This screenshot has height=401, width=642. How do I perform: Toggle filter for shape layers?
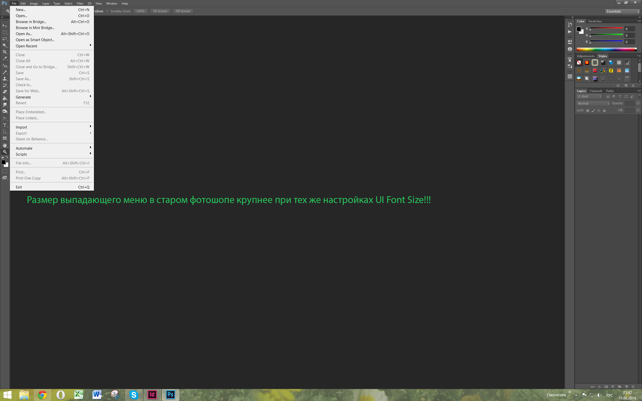point(626,96)
